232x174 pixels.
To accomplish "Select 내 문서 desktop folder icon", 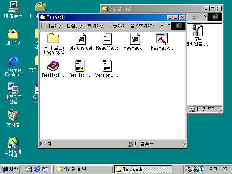I will [13, 37].
